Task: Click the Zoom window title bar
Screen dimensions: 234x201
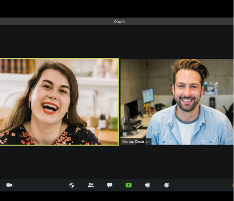Action: [x=117, y=21]
